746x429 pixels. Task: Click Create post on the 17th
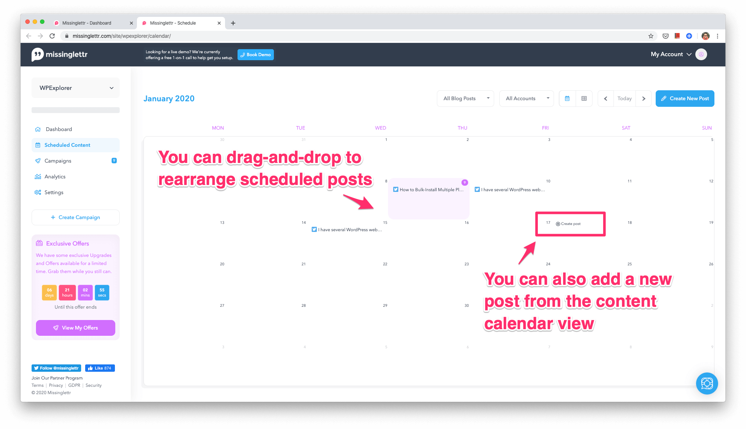pos(568,224)
